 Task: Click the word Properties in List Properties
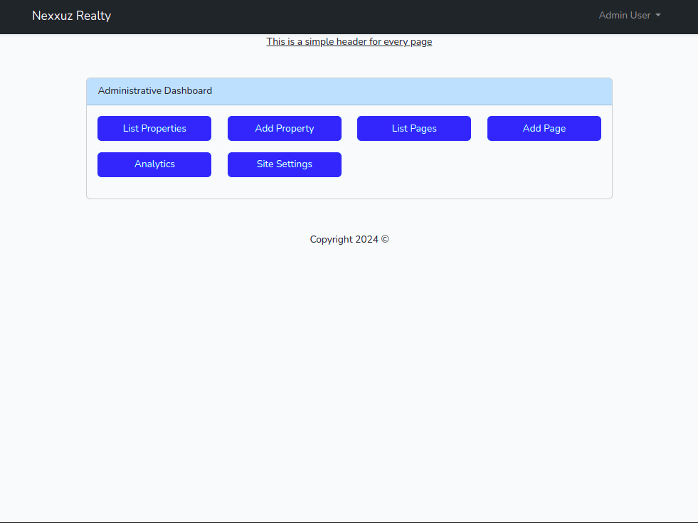[x=164, y=129]
